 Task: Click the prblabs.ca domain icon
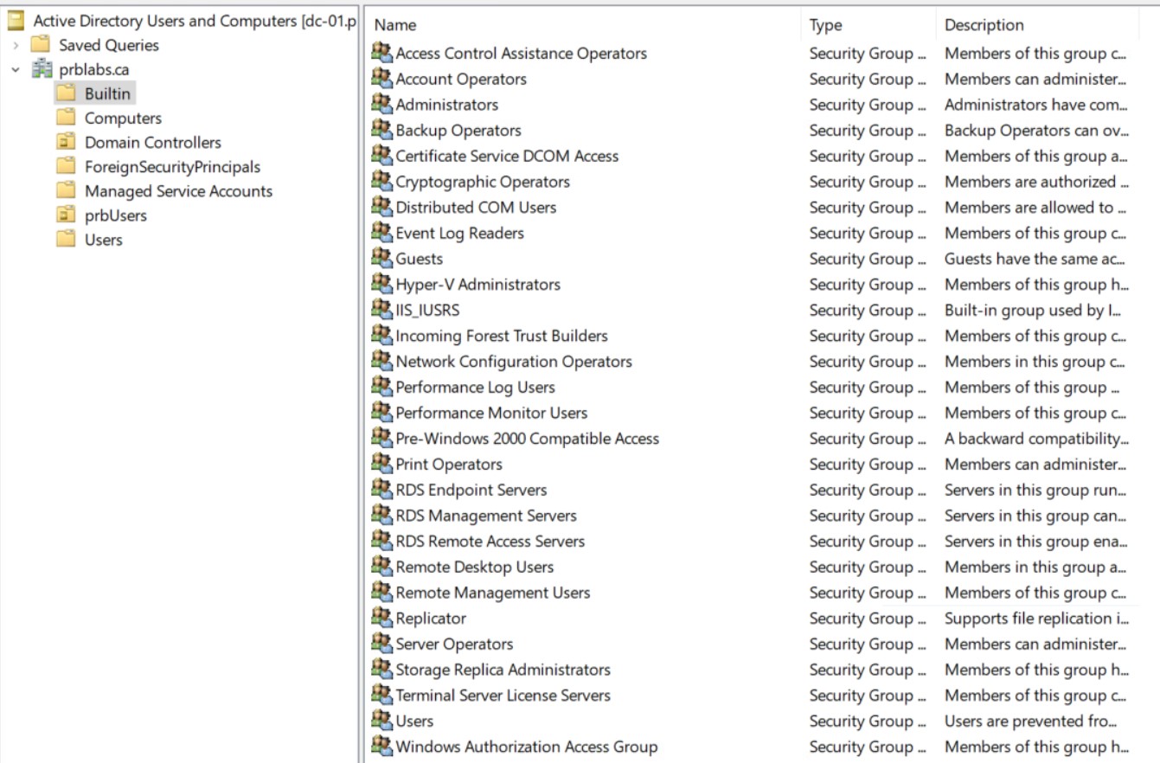(42, 70)
